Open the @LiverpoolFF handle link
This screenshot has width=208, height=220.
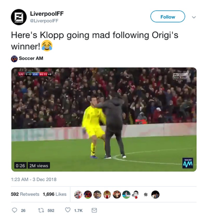pyautogui.click(x=44, y=21)
